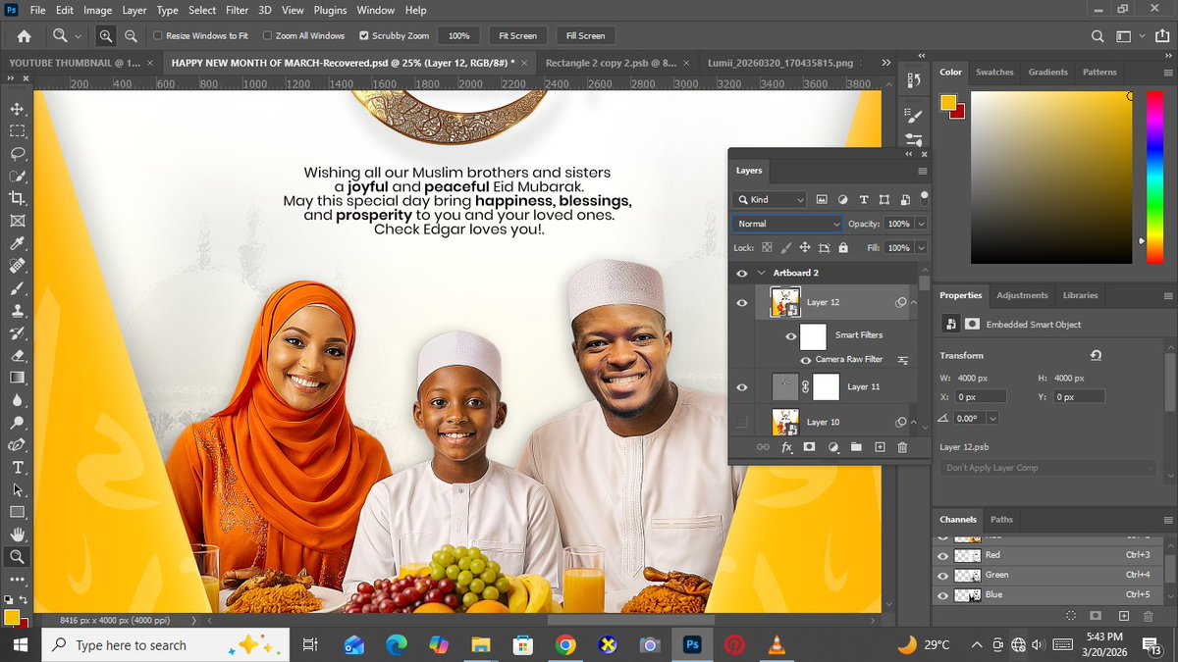Open the Filter menu

pos(237,10)
